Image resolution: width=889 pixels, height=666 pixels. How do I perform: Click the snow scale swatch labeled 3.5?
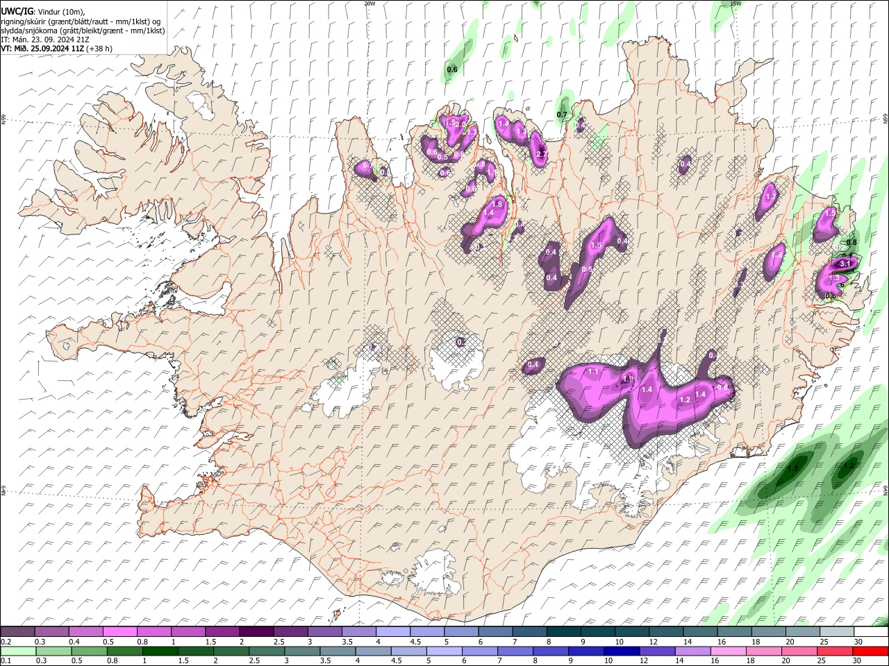358,632
